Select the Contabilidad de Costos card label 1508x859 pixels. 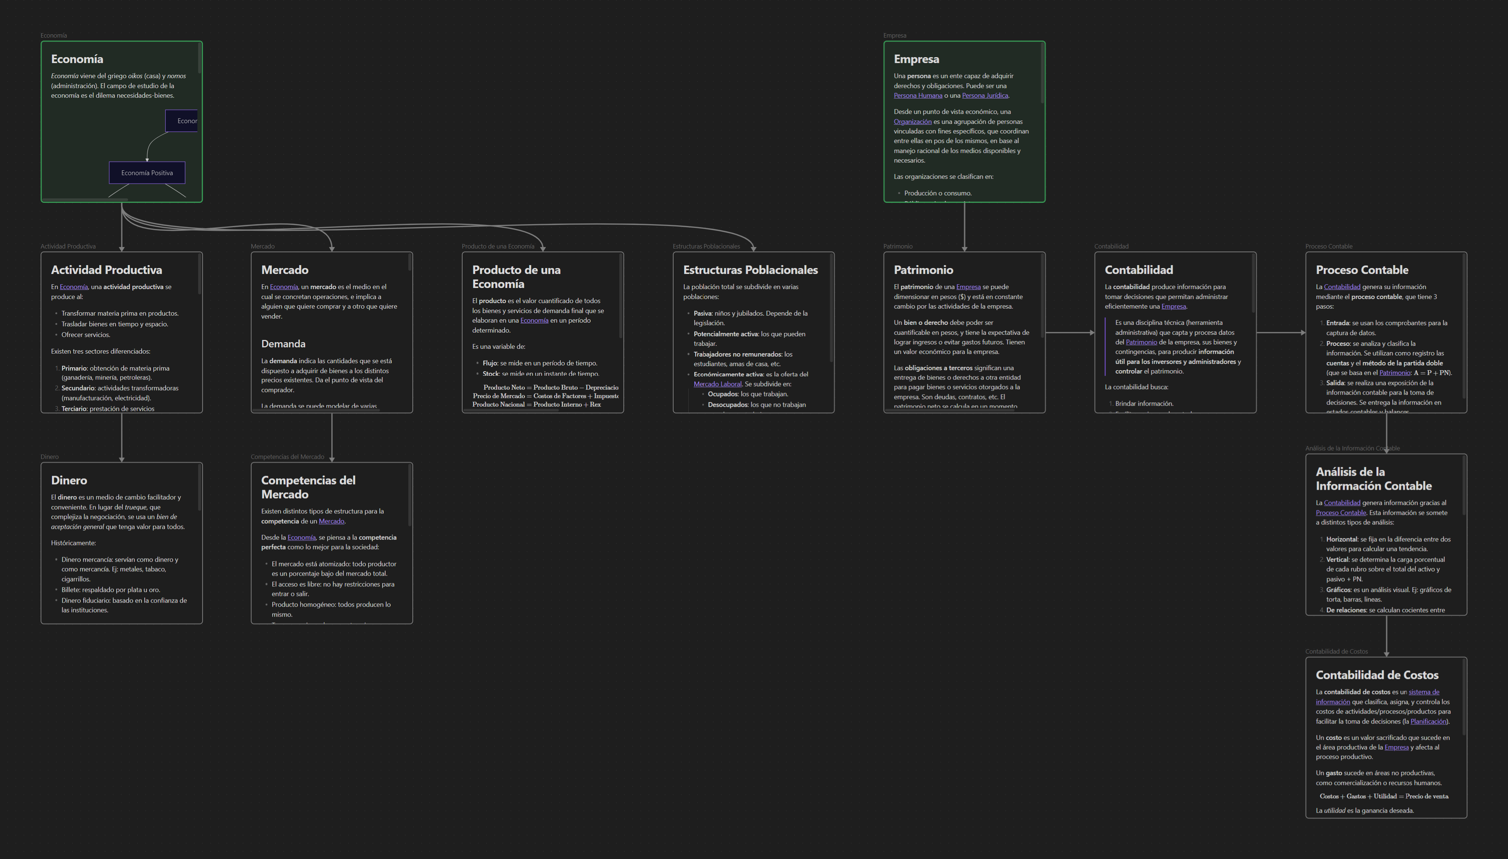coord(1336,652)
